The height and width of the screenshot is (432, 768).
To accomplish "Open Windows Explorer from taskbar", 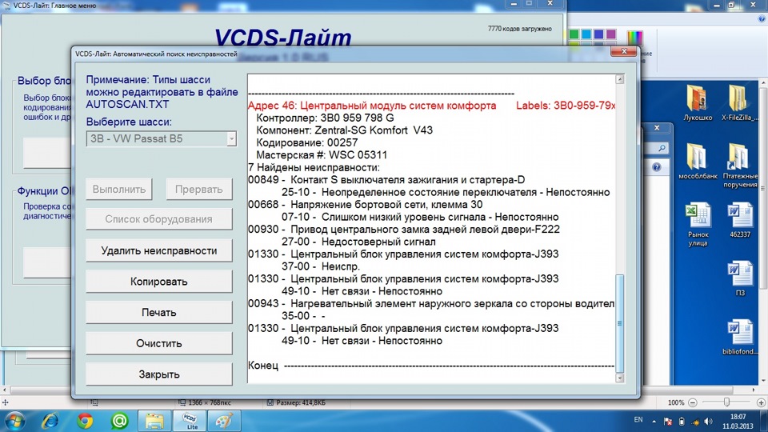I will 154,422.
